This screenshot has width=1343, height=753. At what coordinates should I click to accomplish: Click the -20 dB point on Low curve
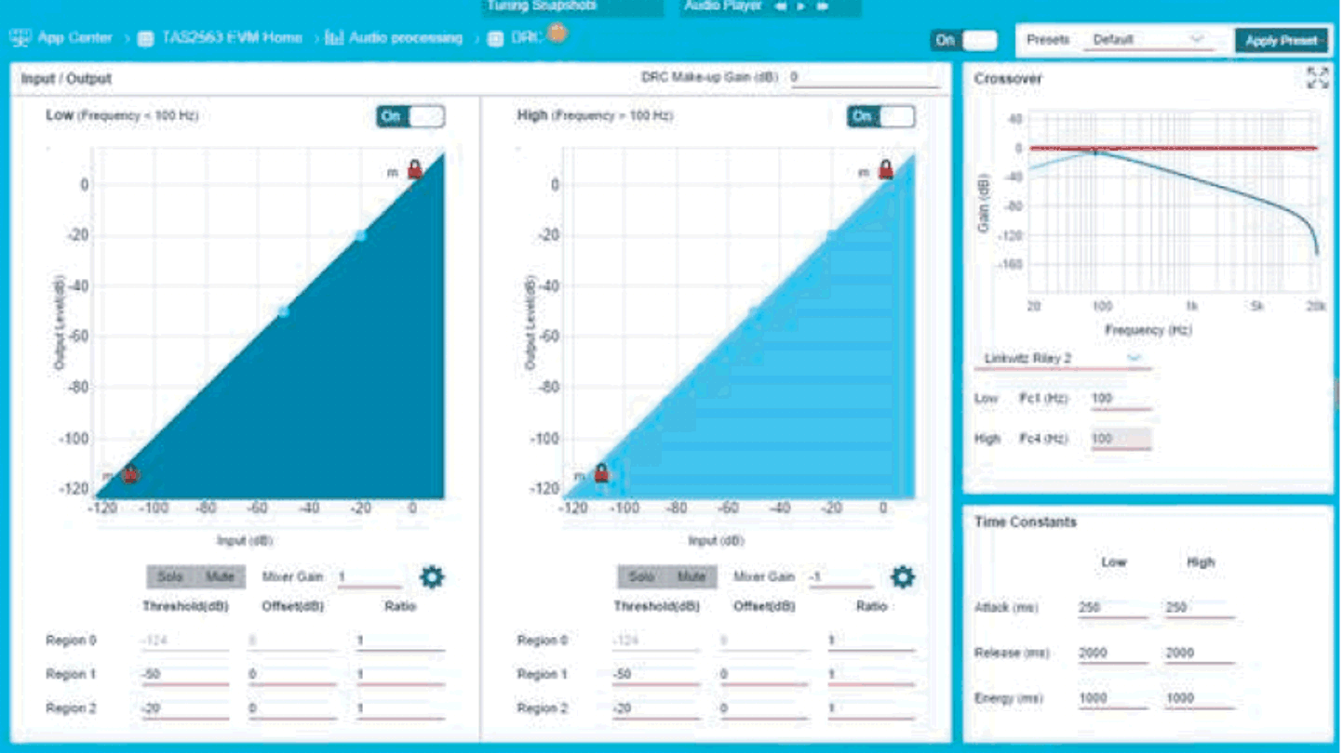tap(360, 235)
